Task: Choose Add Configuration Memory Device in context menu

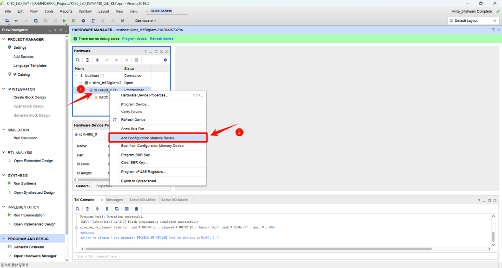Action: coord(149,137)
